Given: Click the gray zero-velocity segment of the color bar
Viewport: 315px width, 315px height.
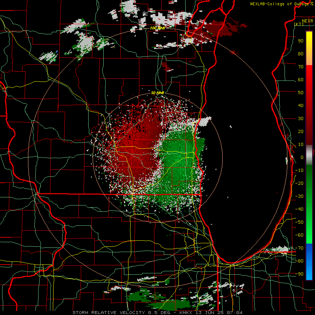Looking at the screenshot, I should [309, 155].
